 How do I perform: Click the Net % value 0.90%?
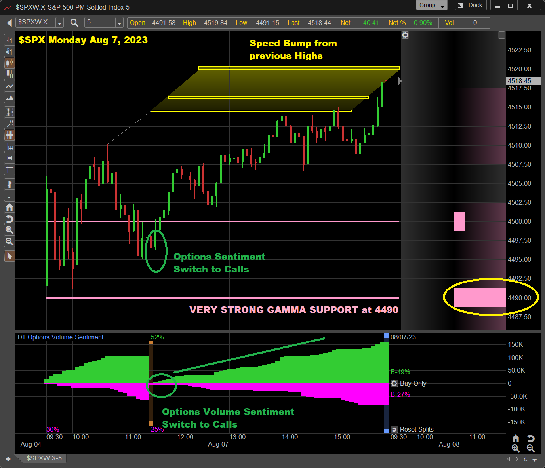pos(423,23)
